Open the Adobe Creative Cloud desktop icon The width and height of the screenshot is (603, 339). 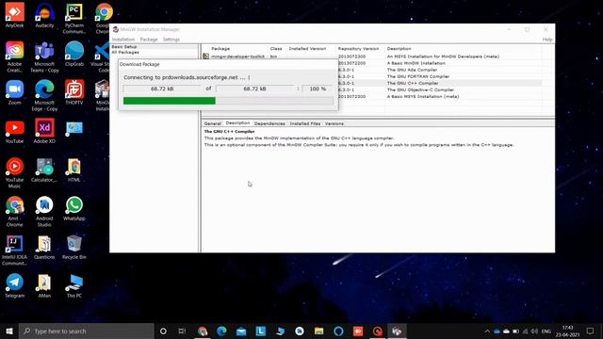pos(15,56)
